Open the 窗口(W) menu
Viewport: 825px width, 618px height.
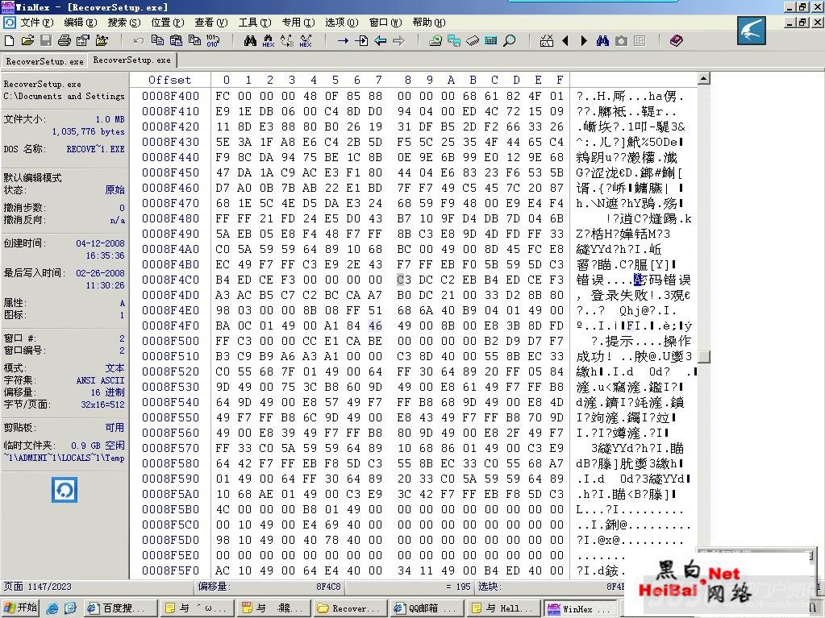pos(385,23)
